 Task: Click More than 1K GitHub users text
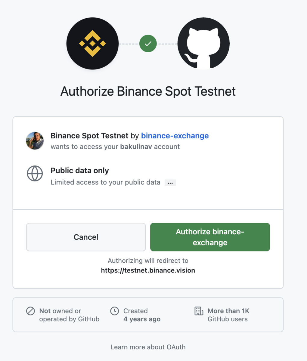[x=228, y=315]
